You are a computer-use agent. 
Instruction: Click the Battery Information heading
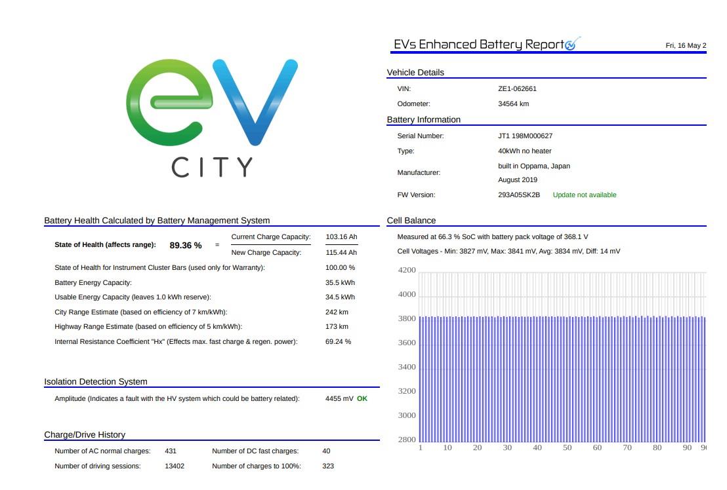pos(424,119)
